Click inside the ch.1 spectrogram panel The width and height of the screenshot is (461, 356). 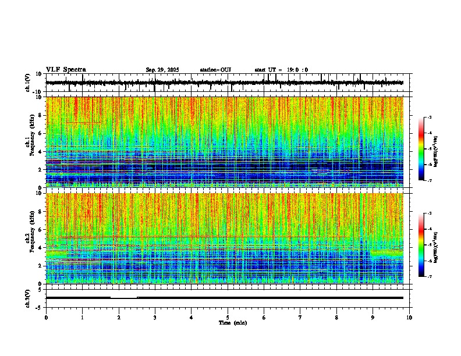[x=225, y=142]
